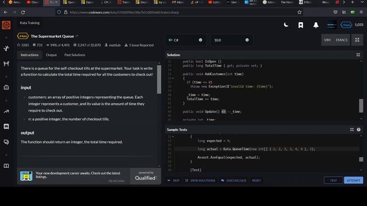Open the 1 Issue Reported link
The width and height of the screenshot is (367, 206).
point(139,45)
